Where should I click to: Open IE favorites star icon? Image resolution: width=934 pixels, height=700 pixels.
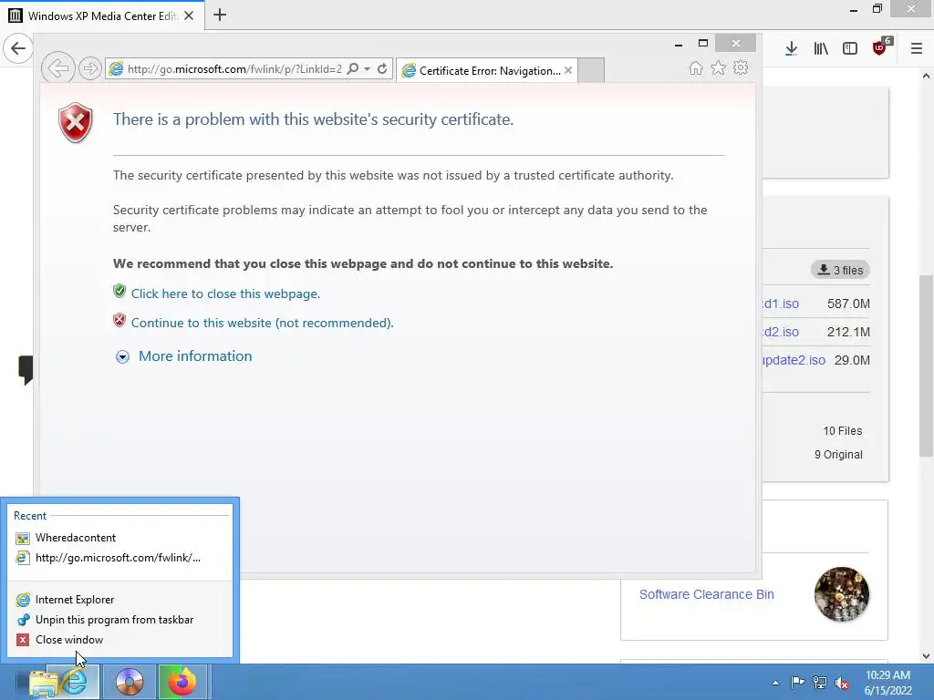(x=719, y=68)
